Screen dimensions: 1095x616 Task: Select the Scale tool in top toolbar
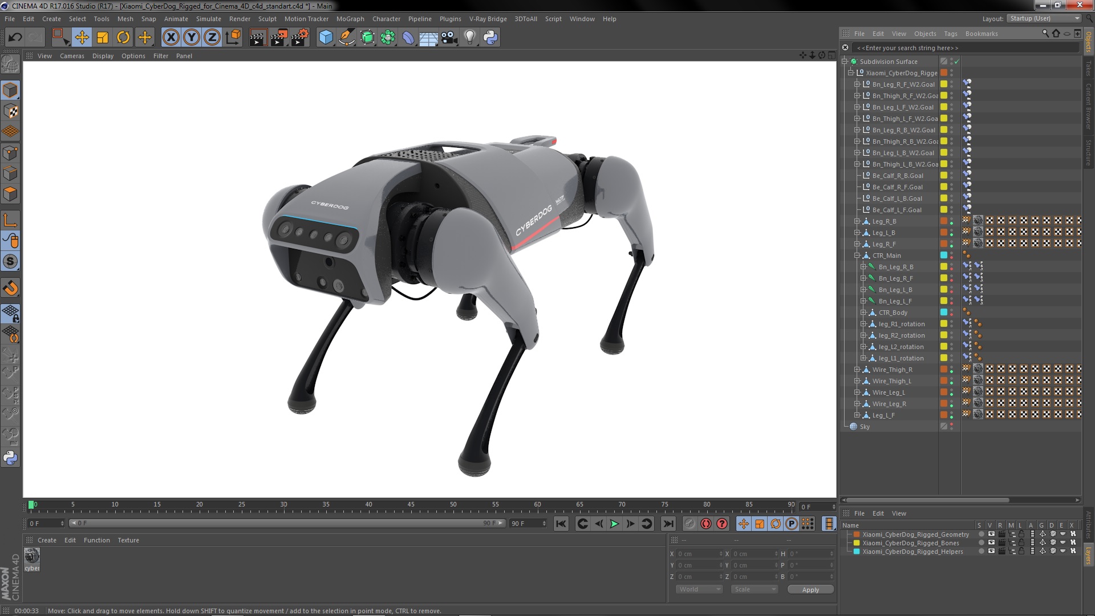tap(103, 38)
